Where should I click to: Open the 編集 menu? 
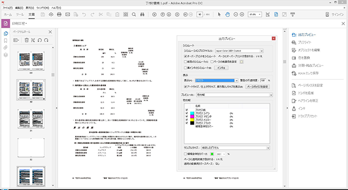coord(19,8)
